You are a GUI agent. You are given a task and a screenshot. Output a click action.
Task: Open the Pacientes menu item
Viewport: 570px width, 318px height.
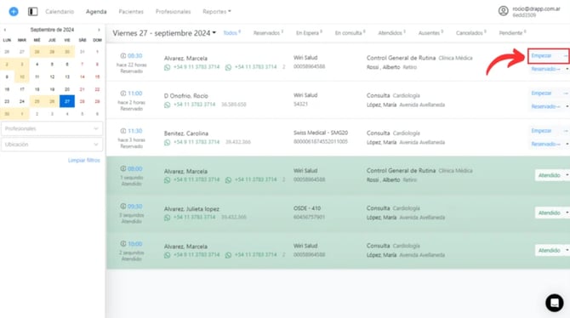click(131, 12)
